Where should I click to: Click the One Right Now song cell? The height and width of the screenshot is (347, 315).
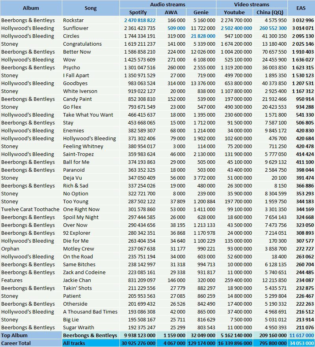91,210
